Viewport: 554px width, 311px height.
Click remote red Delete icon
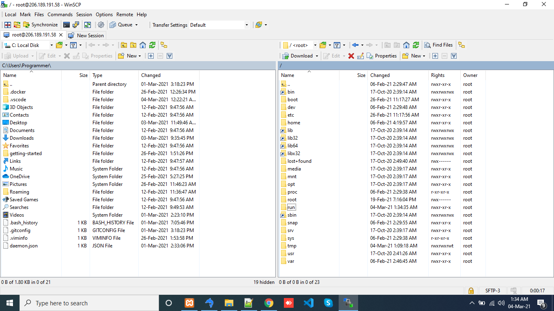click(x=351, y=56)
